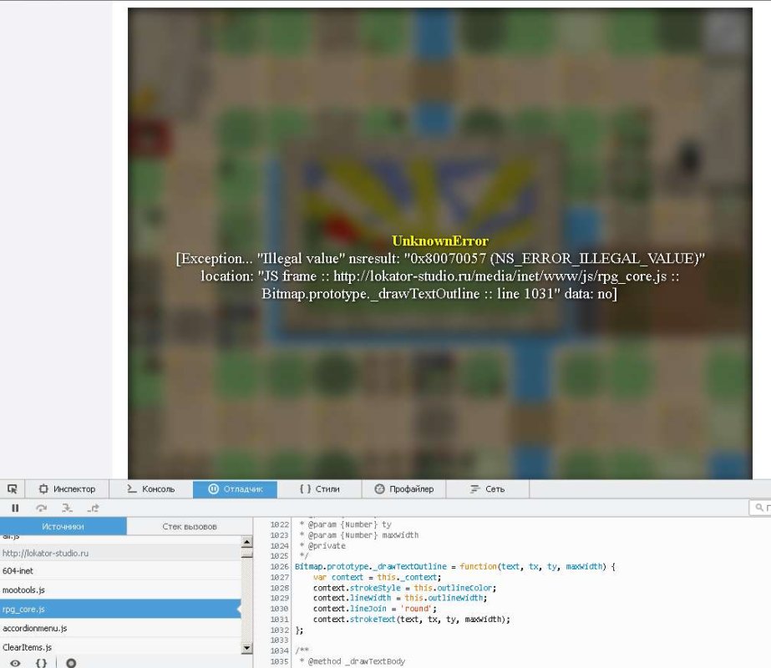
Task: Click the step out icon
Action: (93, 509)
